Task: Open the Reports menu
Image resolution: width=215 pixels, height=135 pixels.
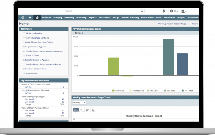Action: pyautogui.click(x=92, y=17)
